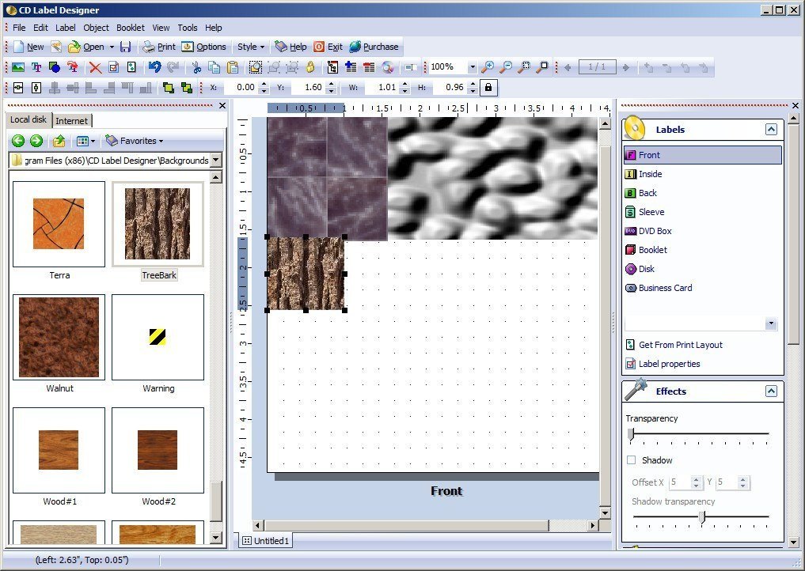Insert a picture using the image toolbar icon

tap(17, 67)
